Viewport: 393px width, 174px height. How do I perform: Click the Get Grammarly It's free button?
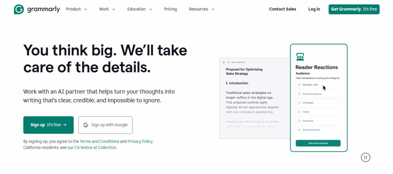[x=354, y=9]
